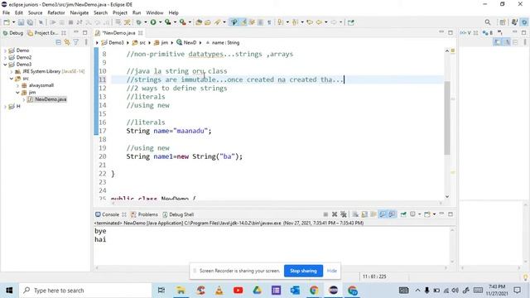Close the NewDemo.java editor tab

pos(140,33)
